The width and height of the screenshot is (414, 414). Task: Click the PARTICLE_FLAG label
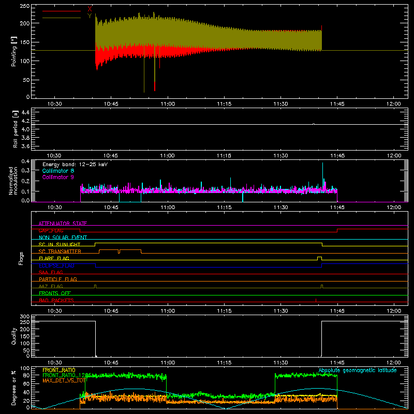[x=58, y=279]
